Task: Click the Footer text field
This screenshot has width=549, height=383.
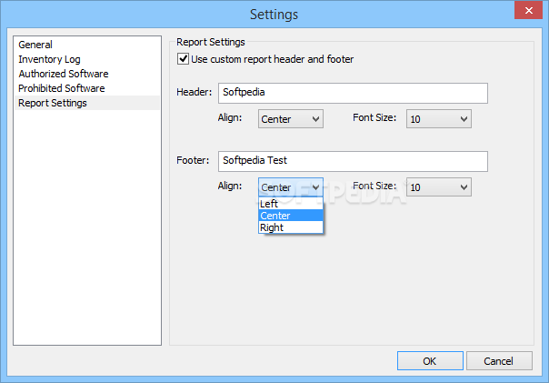Action: click(x=353, y=160)
